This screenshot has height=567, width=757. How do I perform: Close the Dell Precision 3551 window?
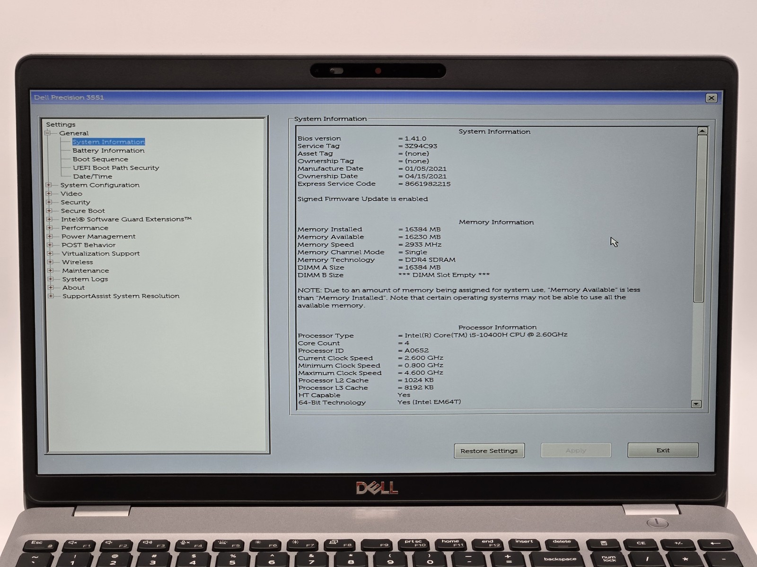coord(711,98)
